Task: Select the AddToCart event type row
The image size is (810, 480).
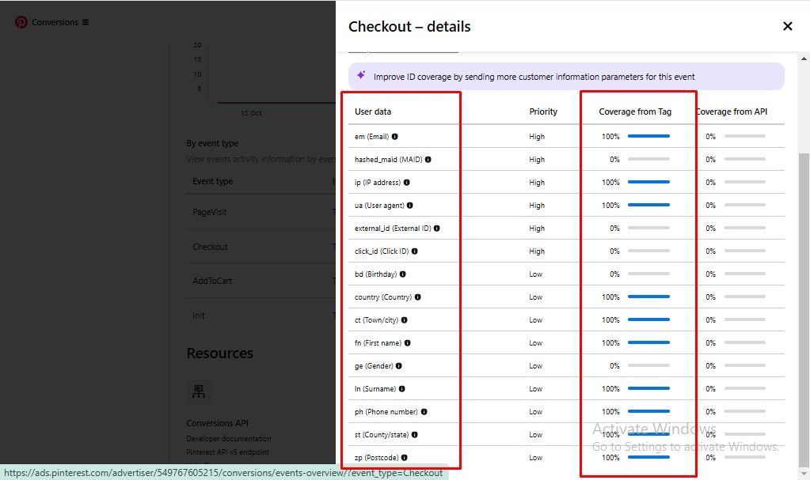Action: point(212,281)
